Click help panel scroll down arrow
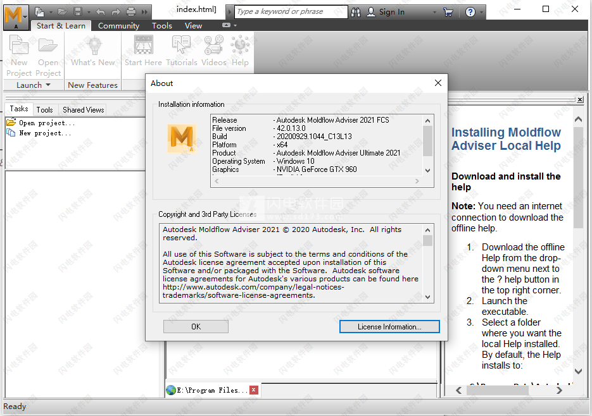This screenshot has height=416, width=592. [x=578, y=372]
